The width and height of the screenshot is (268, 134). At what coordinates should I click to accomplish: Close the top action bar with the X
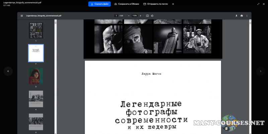pyautogui.click(x=173, y=4)
